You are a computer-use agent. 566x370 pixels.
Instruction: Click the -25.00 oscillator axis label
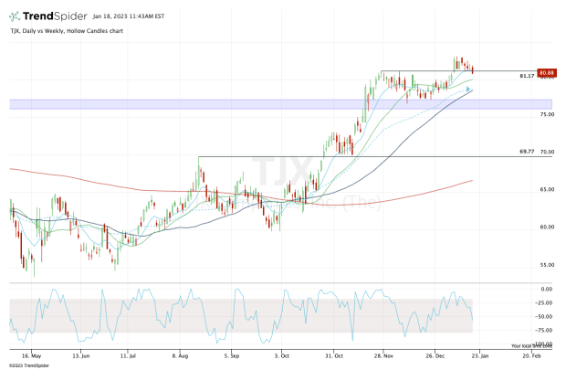coord(545,302)
